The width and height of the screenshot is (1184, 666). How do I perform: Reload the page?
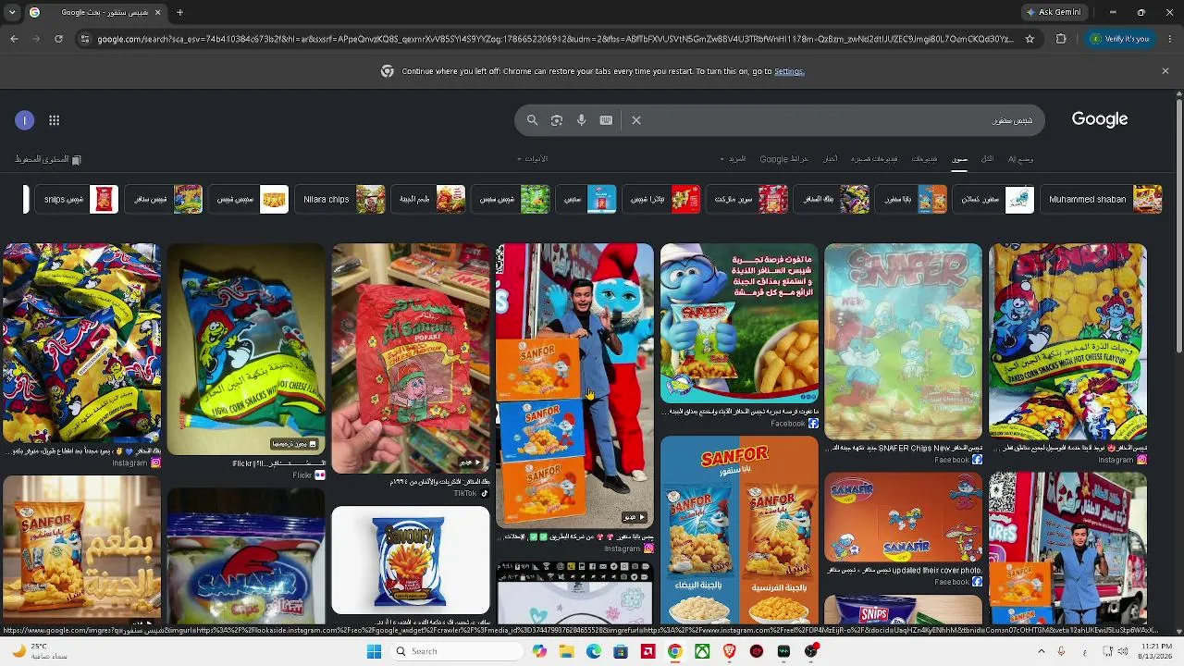(x=58, y=39)
